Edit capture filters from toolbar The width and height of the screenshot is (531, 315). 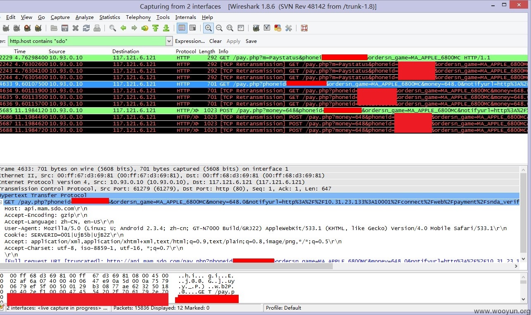click(256, 28)
